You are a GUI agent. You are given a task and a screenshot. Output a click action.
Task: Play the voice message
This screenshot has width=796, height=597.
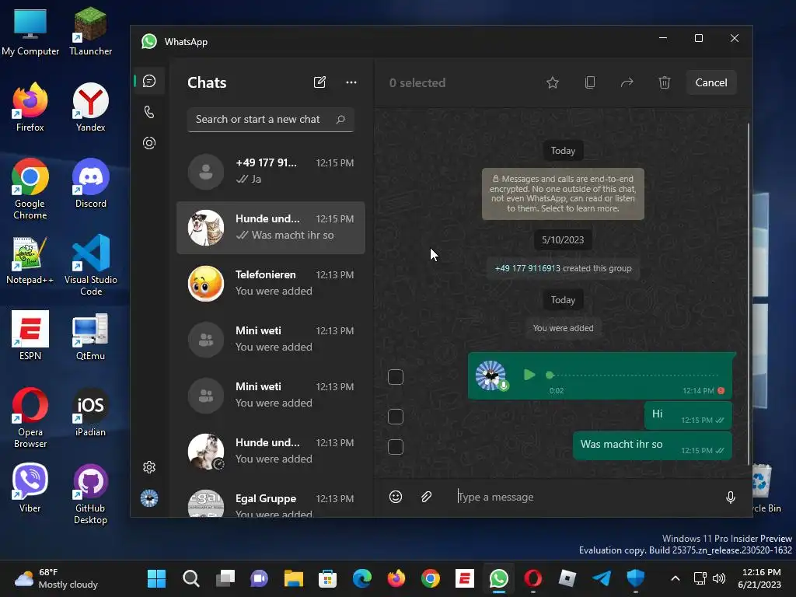[x=529, y=375]
